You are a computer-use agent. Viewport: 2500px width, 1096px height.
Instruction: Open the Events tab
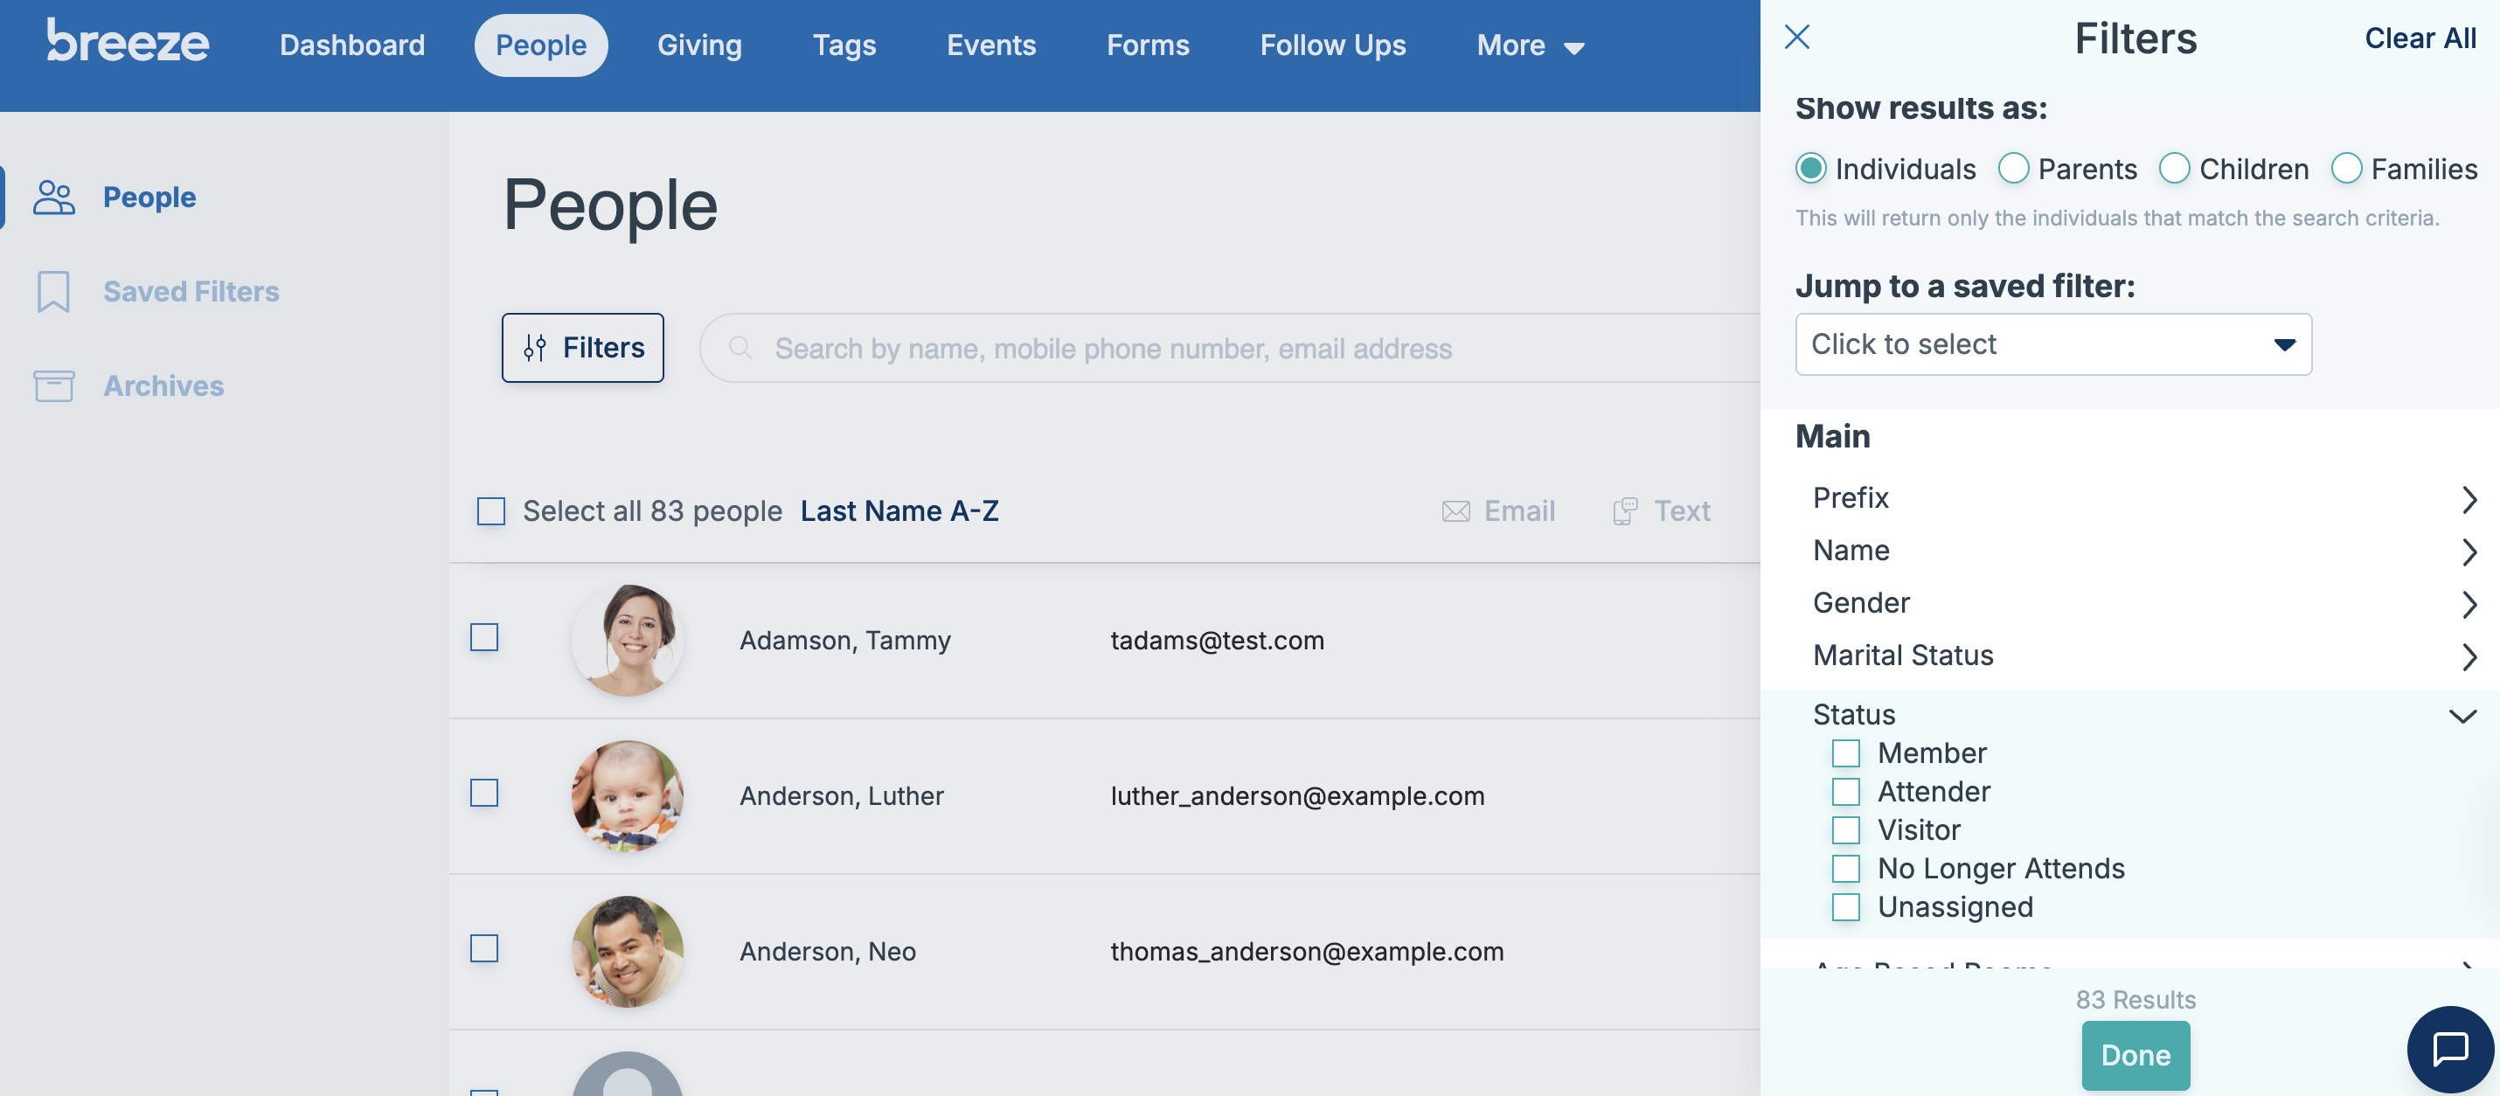tap(991, 45)
